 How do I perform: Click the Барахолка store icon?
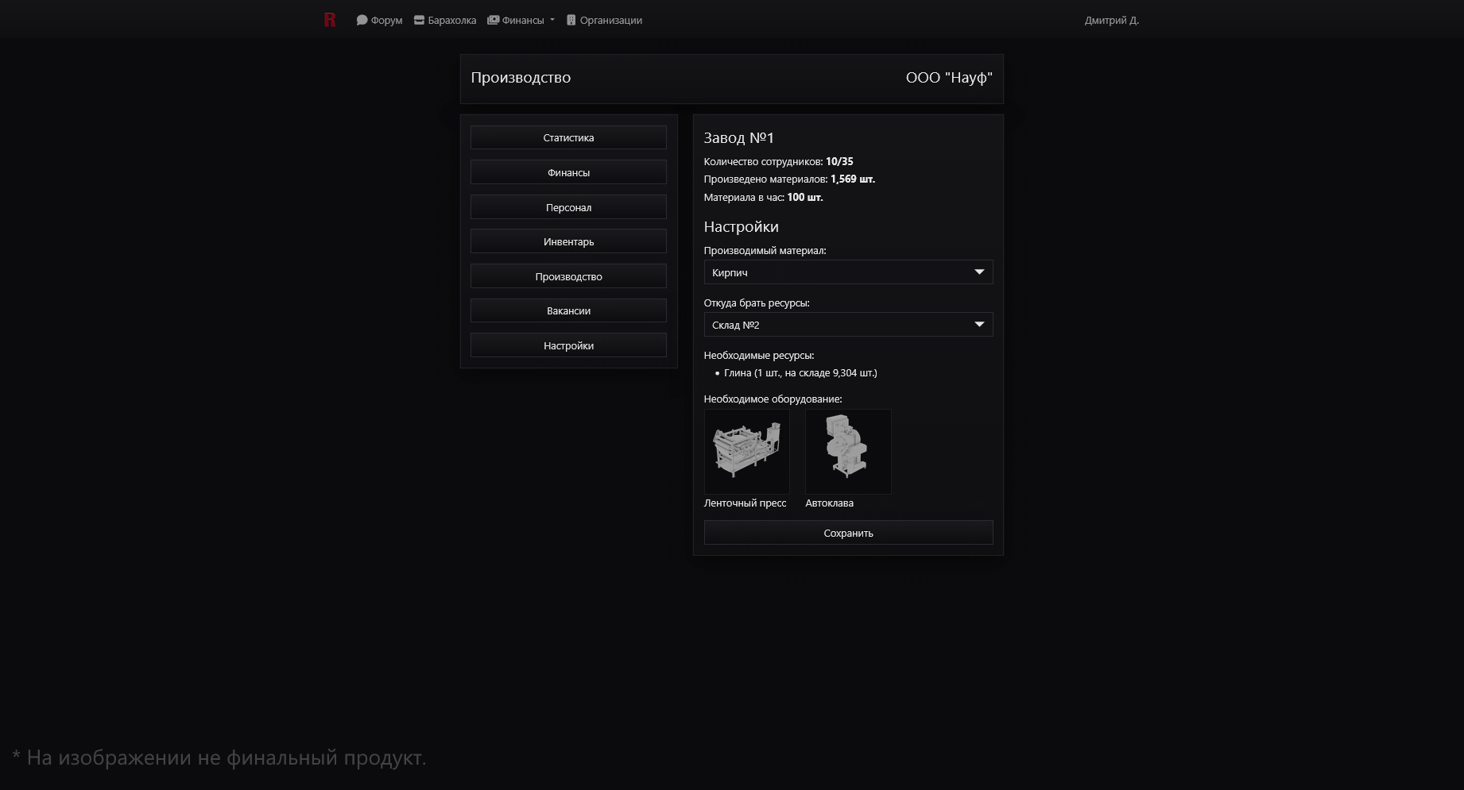pos(419,20)
